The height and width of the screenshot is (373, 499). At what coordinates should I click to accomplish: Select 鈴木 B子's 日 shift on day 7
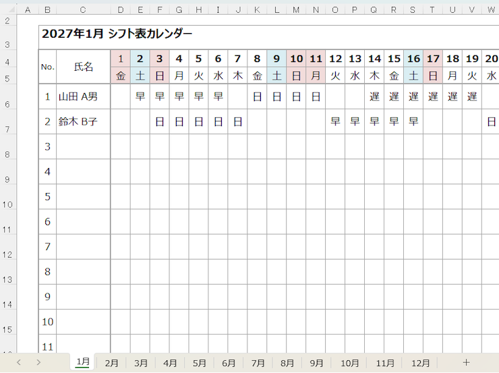pyautogui.click(x=237, y=121)
